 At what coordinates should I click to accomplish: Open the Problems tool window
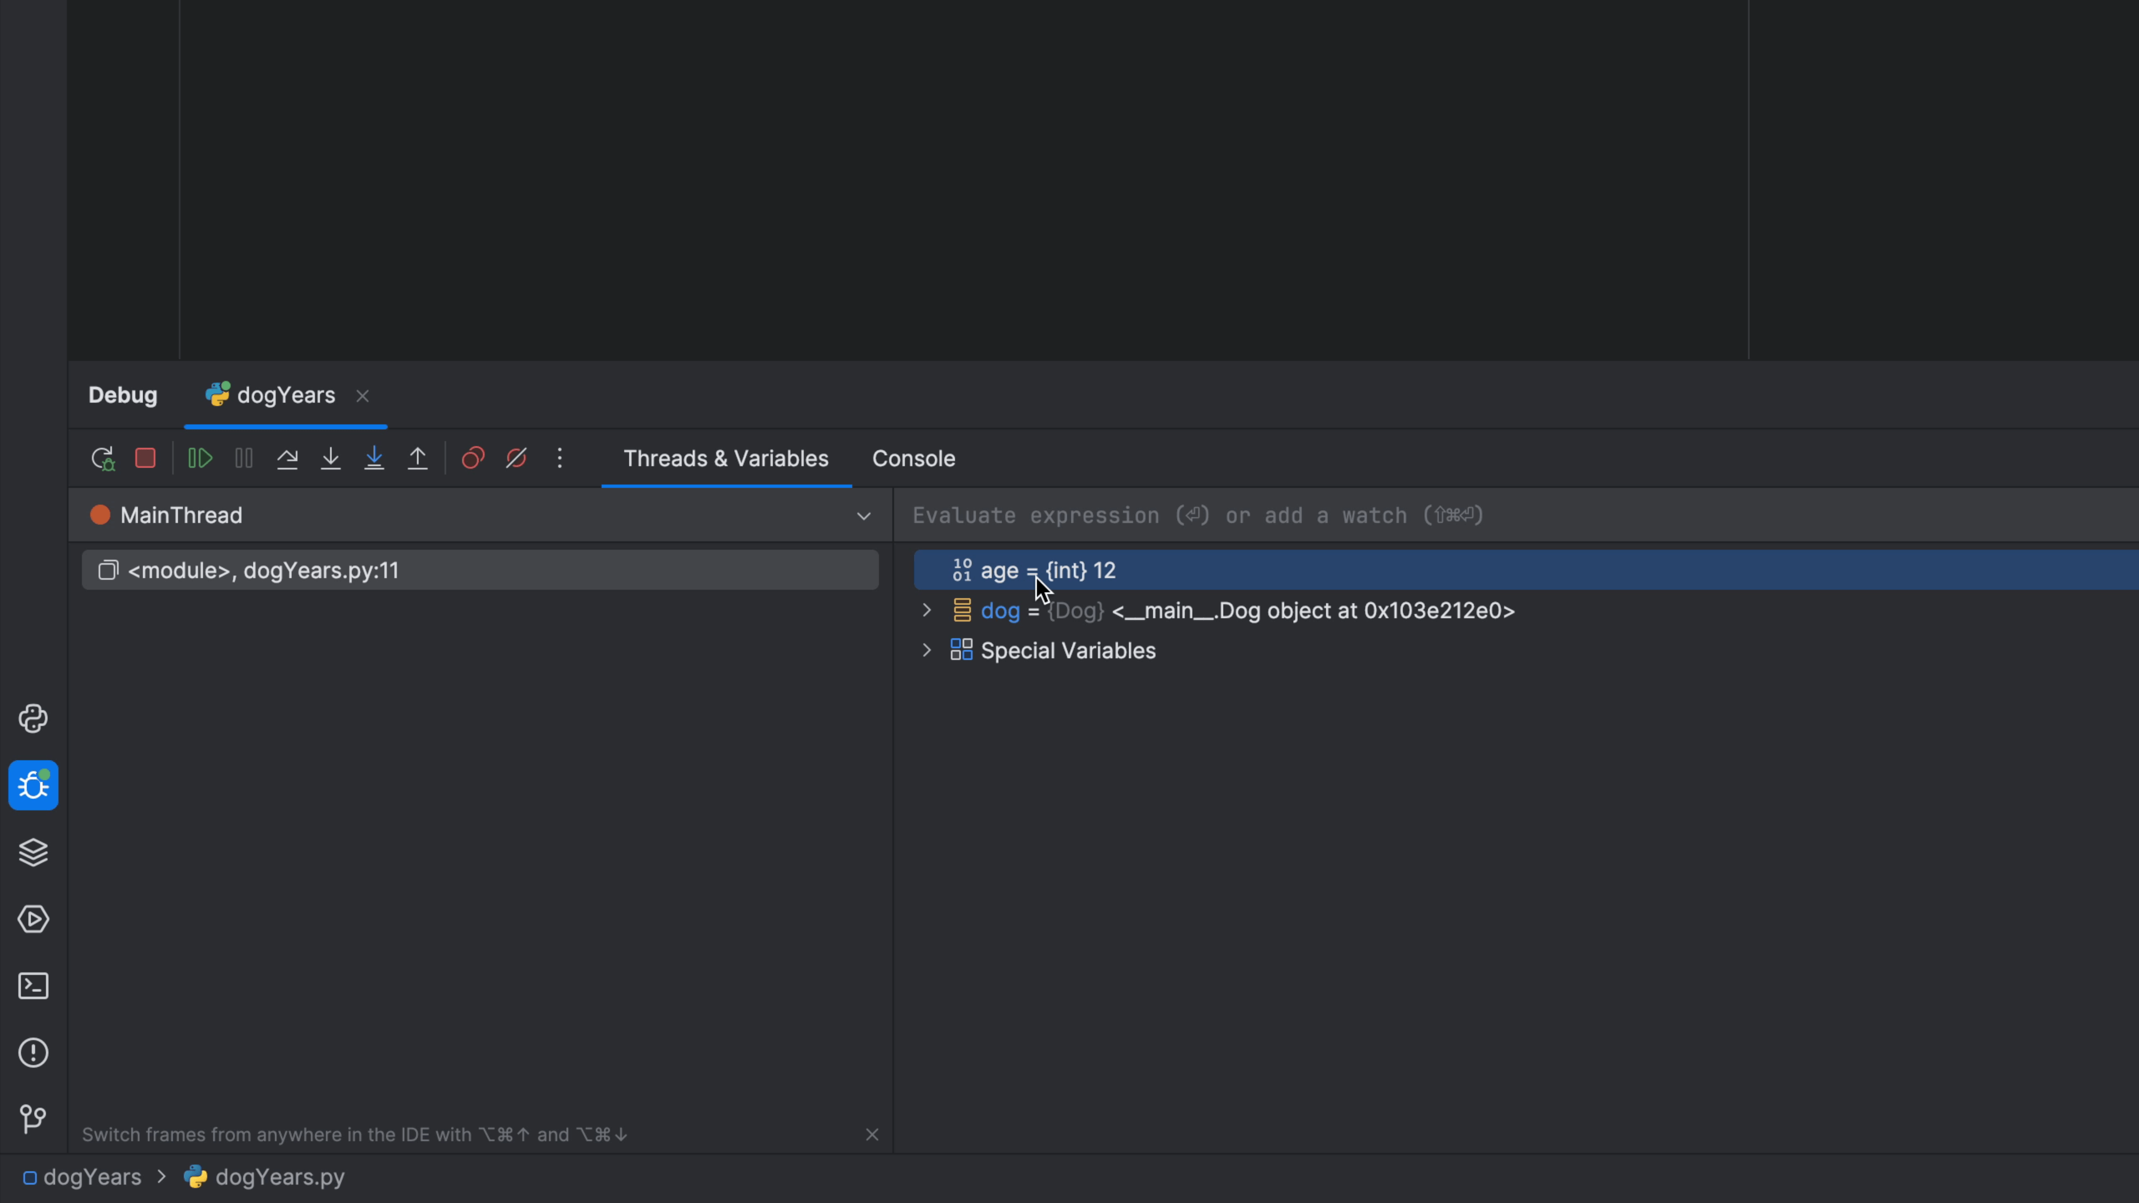coord(33,1053)
